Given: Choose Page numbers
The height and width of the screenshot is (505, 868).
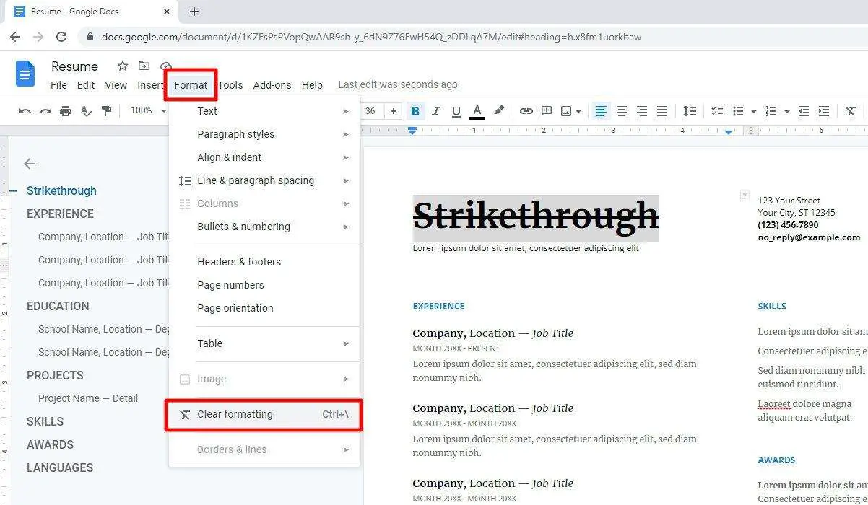Looking at the screenshot, I should coord(264,285).
